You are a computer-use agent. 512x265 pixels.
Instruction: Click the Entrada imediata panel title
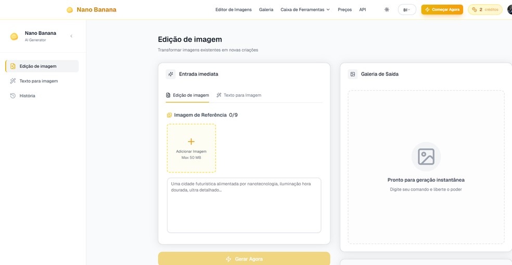[x=199, y=74]
